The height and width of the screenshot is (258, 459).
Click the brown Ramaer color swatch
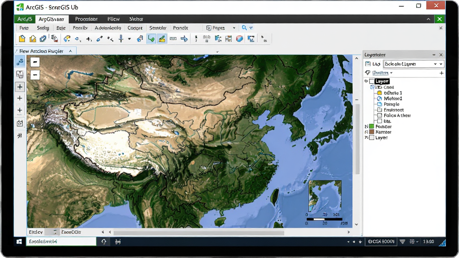tap(372, 132)
